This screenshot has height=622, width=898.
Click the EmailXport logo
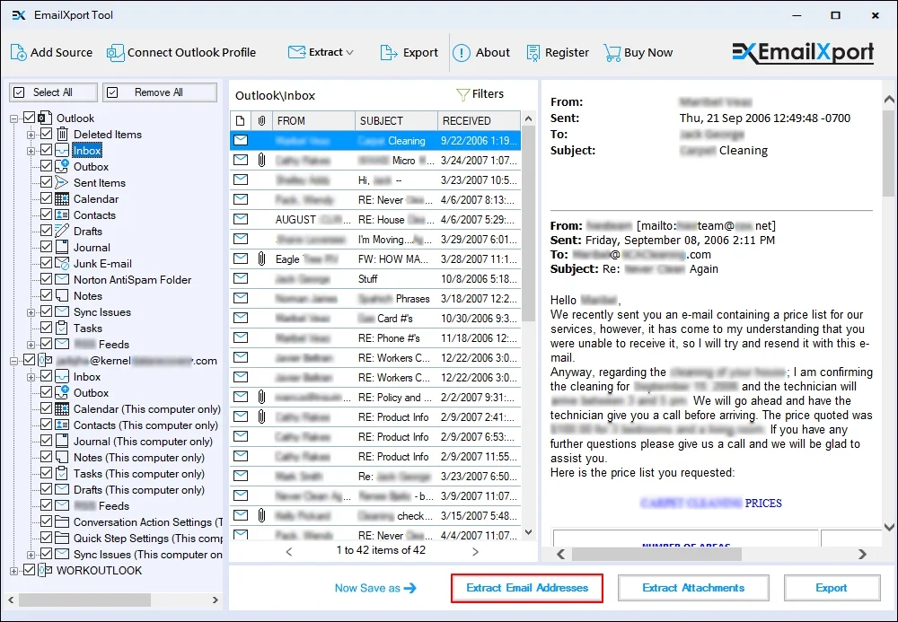pos(803,53)
